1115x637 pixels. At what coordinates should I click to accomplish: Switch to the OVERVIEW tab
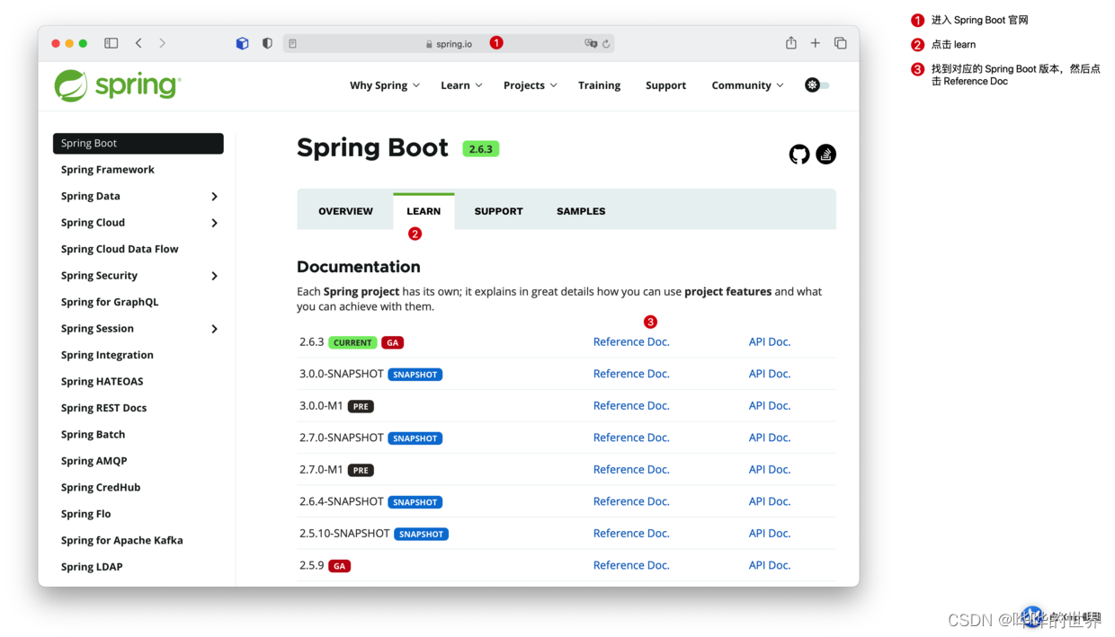(x=345, y=211)
